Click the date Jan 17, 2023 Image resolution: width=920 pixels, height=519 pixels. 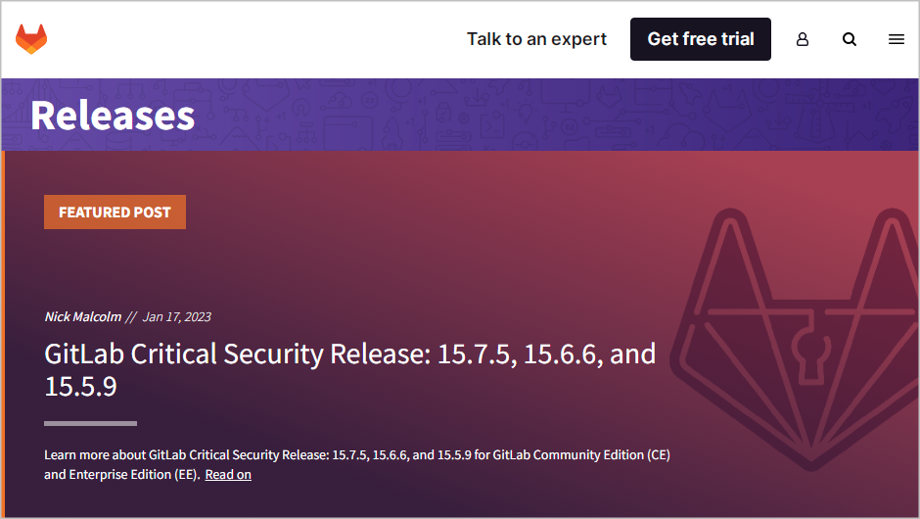click(x=176, y=317)
